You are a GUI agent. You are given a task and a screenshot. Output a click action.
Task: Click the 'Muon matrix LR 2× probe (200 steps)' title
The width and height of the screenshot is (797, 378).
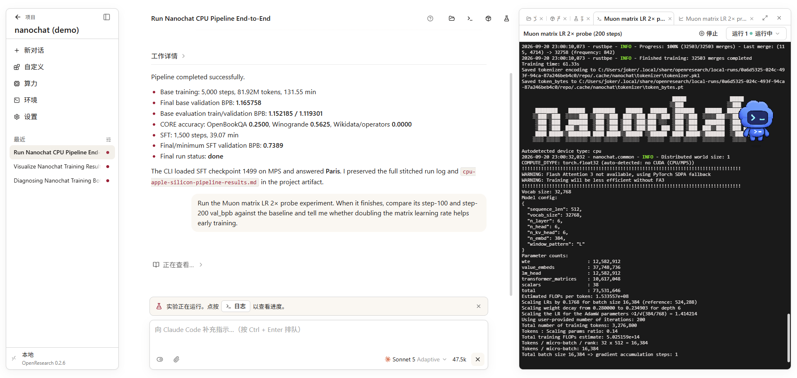[572, 34]
